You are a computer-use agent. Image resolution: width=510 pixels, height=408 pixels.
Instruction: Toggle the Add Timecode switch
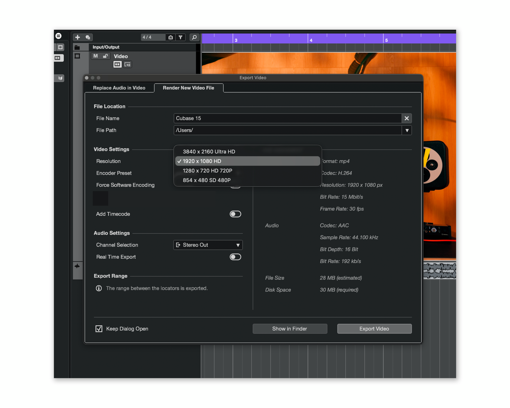tap(235, 214)
